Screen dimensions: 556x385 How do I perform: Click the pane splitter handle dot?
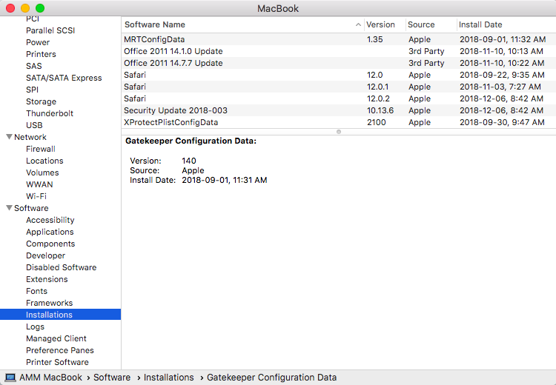tap(339, 132)
